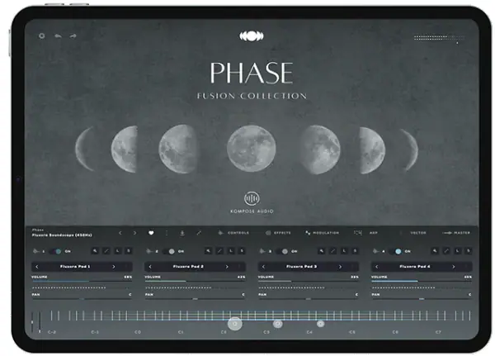Click the redo arrow icon
Viewport: 495px width, 356px height.
73,36
